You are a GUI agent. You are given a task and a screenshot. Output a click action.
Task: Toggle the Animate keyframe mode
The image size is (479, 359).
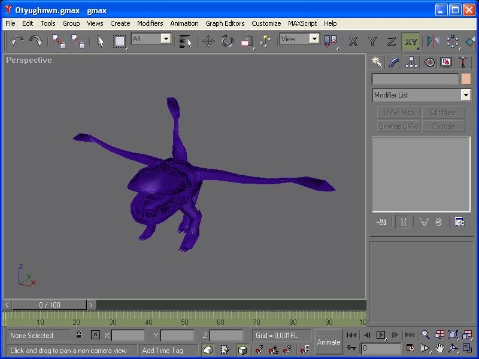coord(328,342)
